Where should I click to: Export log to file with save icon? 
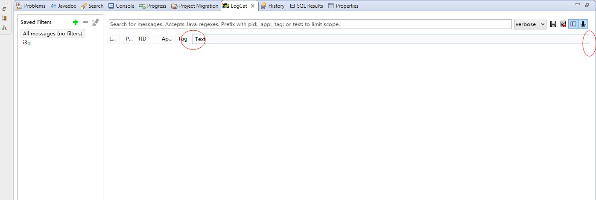(x=553, y=24)
